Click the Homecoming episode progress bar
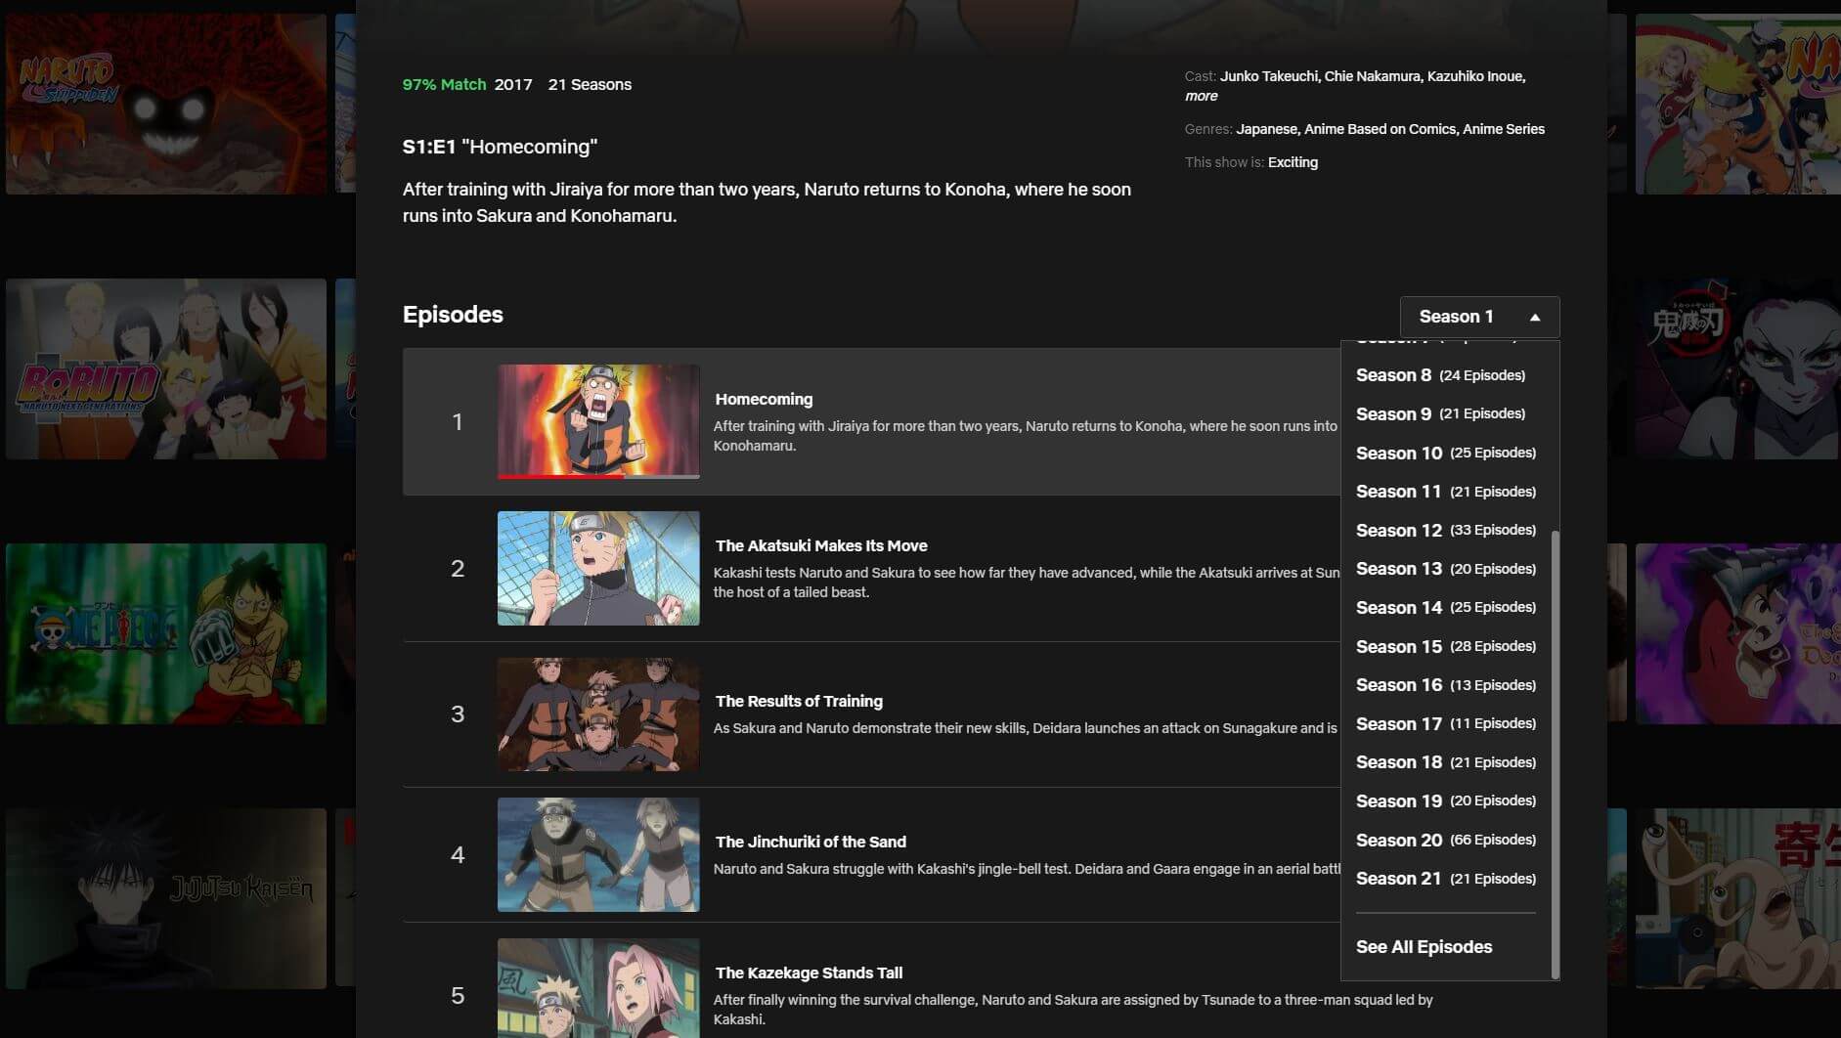This screenshot has width=1841, height=1038. tap(598, 476)
